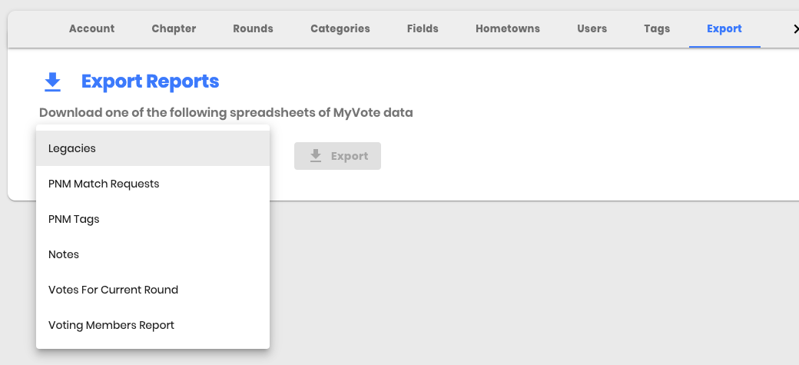
Task: Choose the PNM Match Requests option
Action: tap(153, 184)
